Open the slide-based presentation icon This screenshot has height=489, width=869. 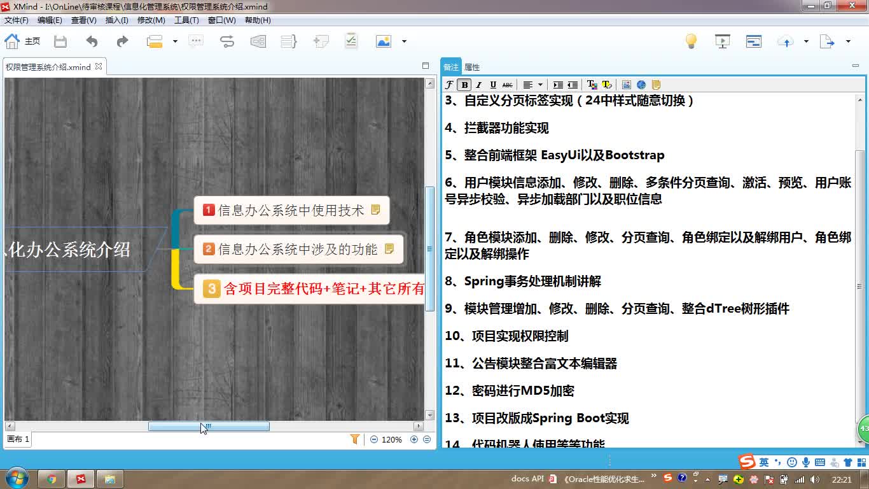tap(754, 41)
